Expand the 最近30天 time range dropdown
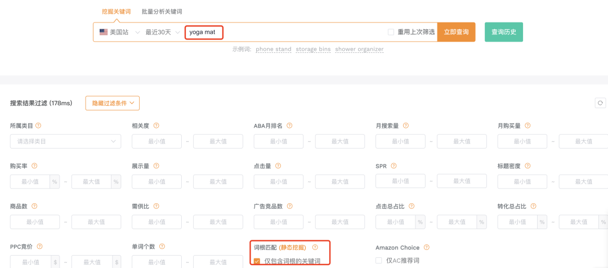This screenshot has width=608, height=268. point(163,32)
